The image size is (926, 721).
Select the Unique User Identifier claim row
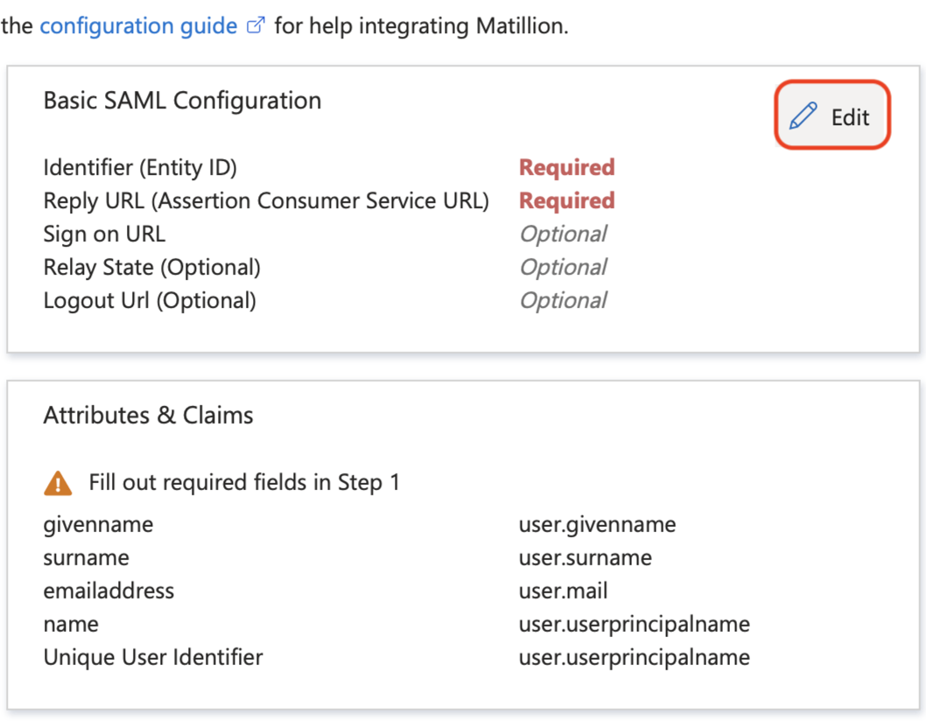pyautogui.click(x=153, y=657)
